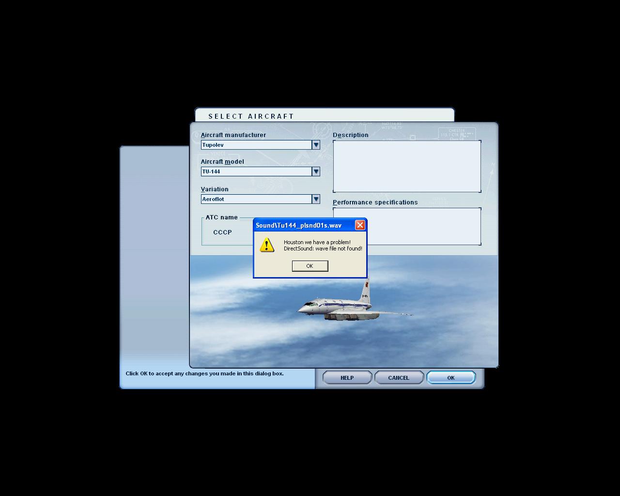Click the "Click OK to accept any changes" hint
Image resolution: width=620 pixels, height=496 pixels.
205,373
